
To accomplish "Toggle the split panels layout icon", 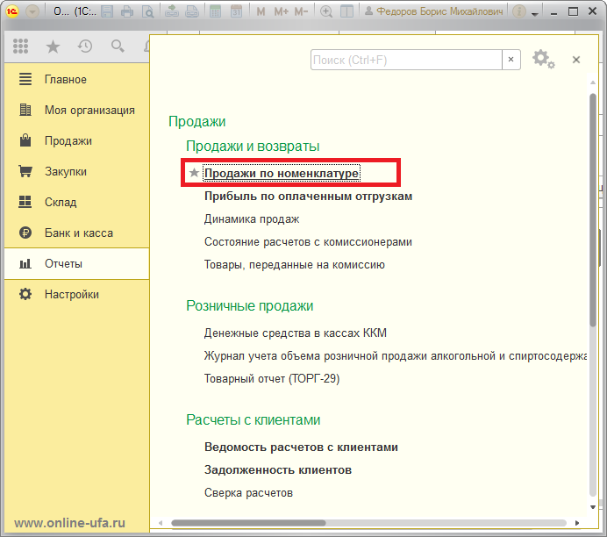I will (346, 11).
